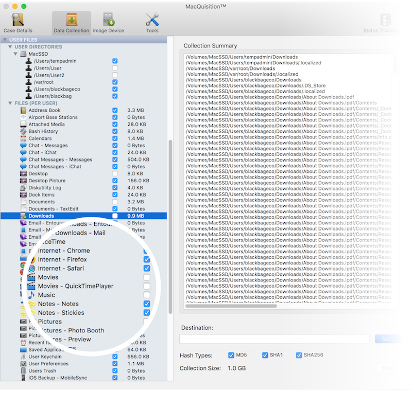Enable the checkbox for the "Desktop" row
Screen dimensions: 412x408
115,173
